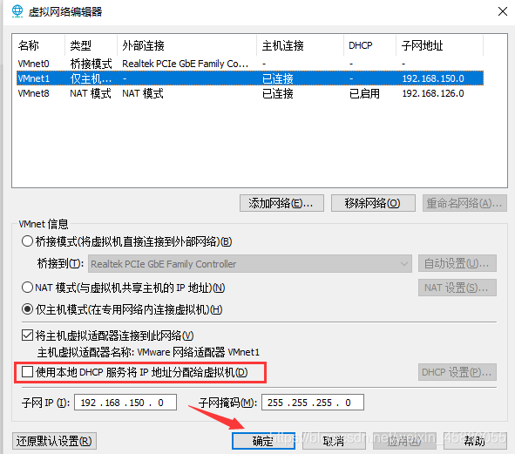Click the 添加网络 button

(281, 203)
